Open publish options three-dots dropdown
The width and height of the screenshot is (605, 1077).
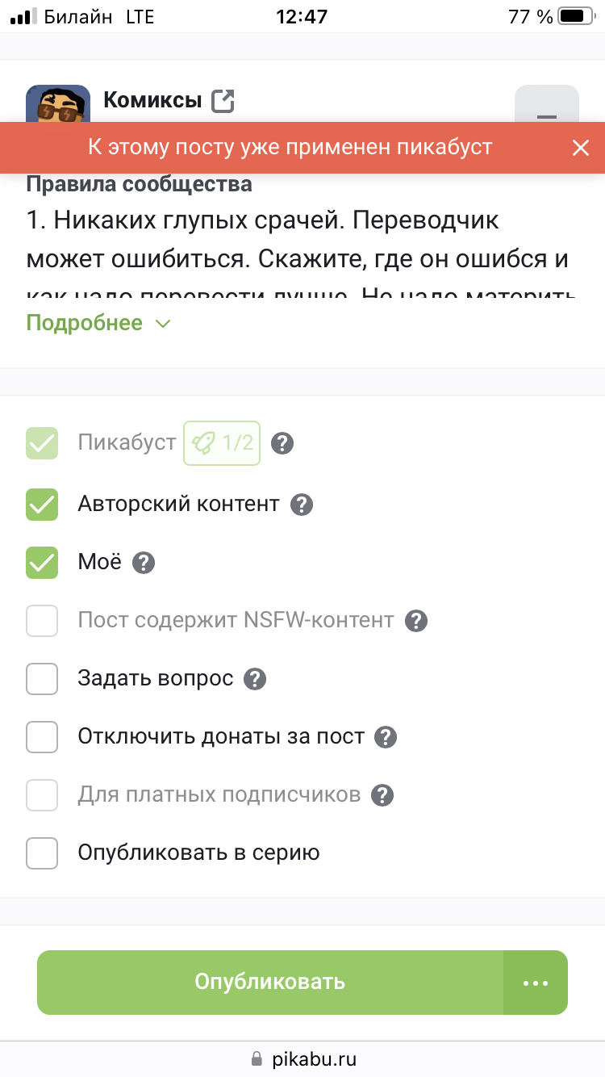[536, 983]
